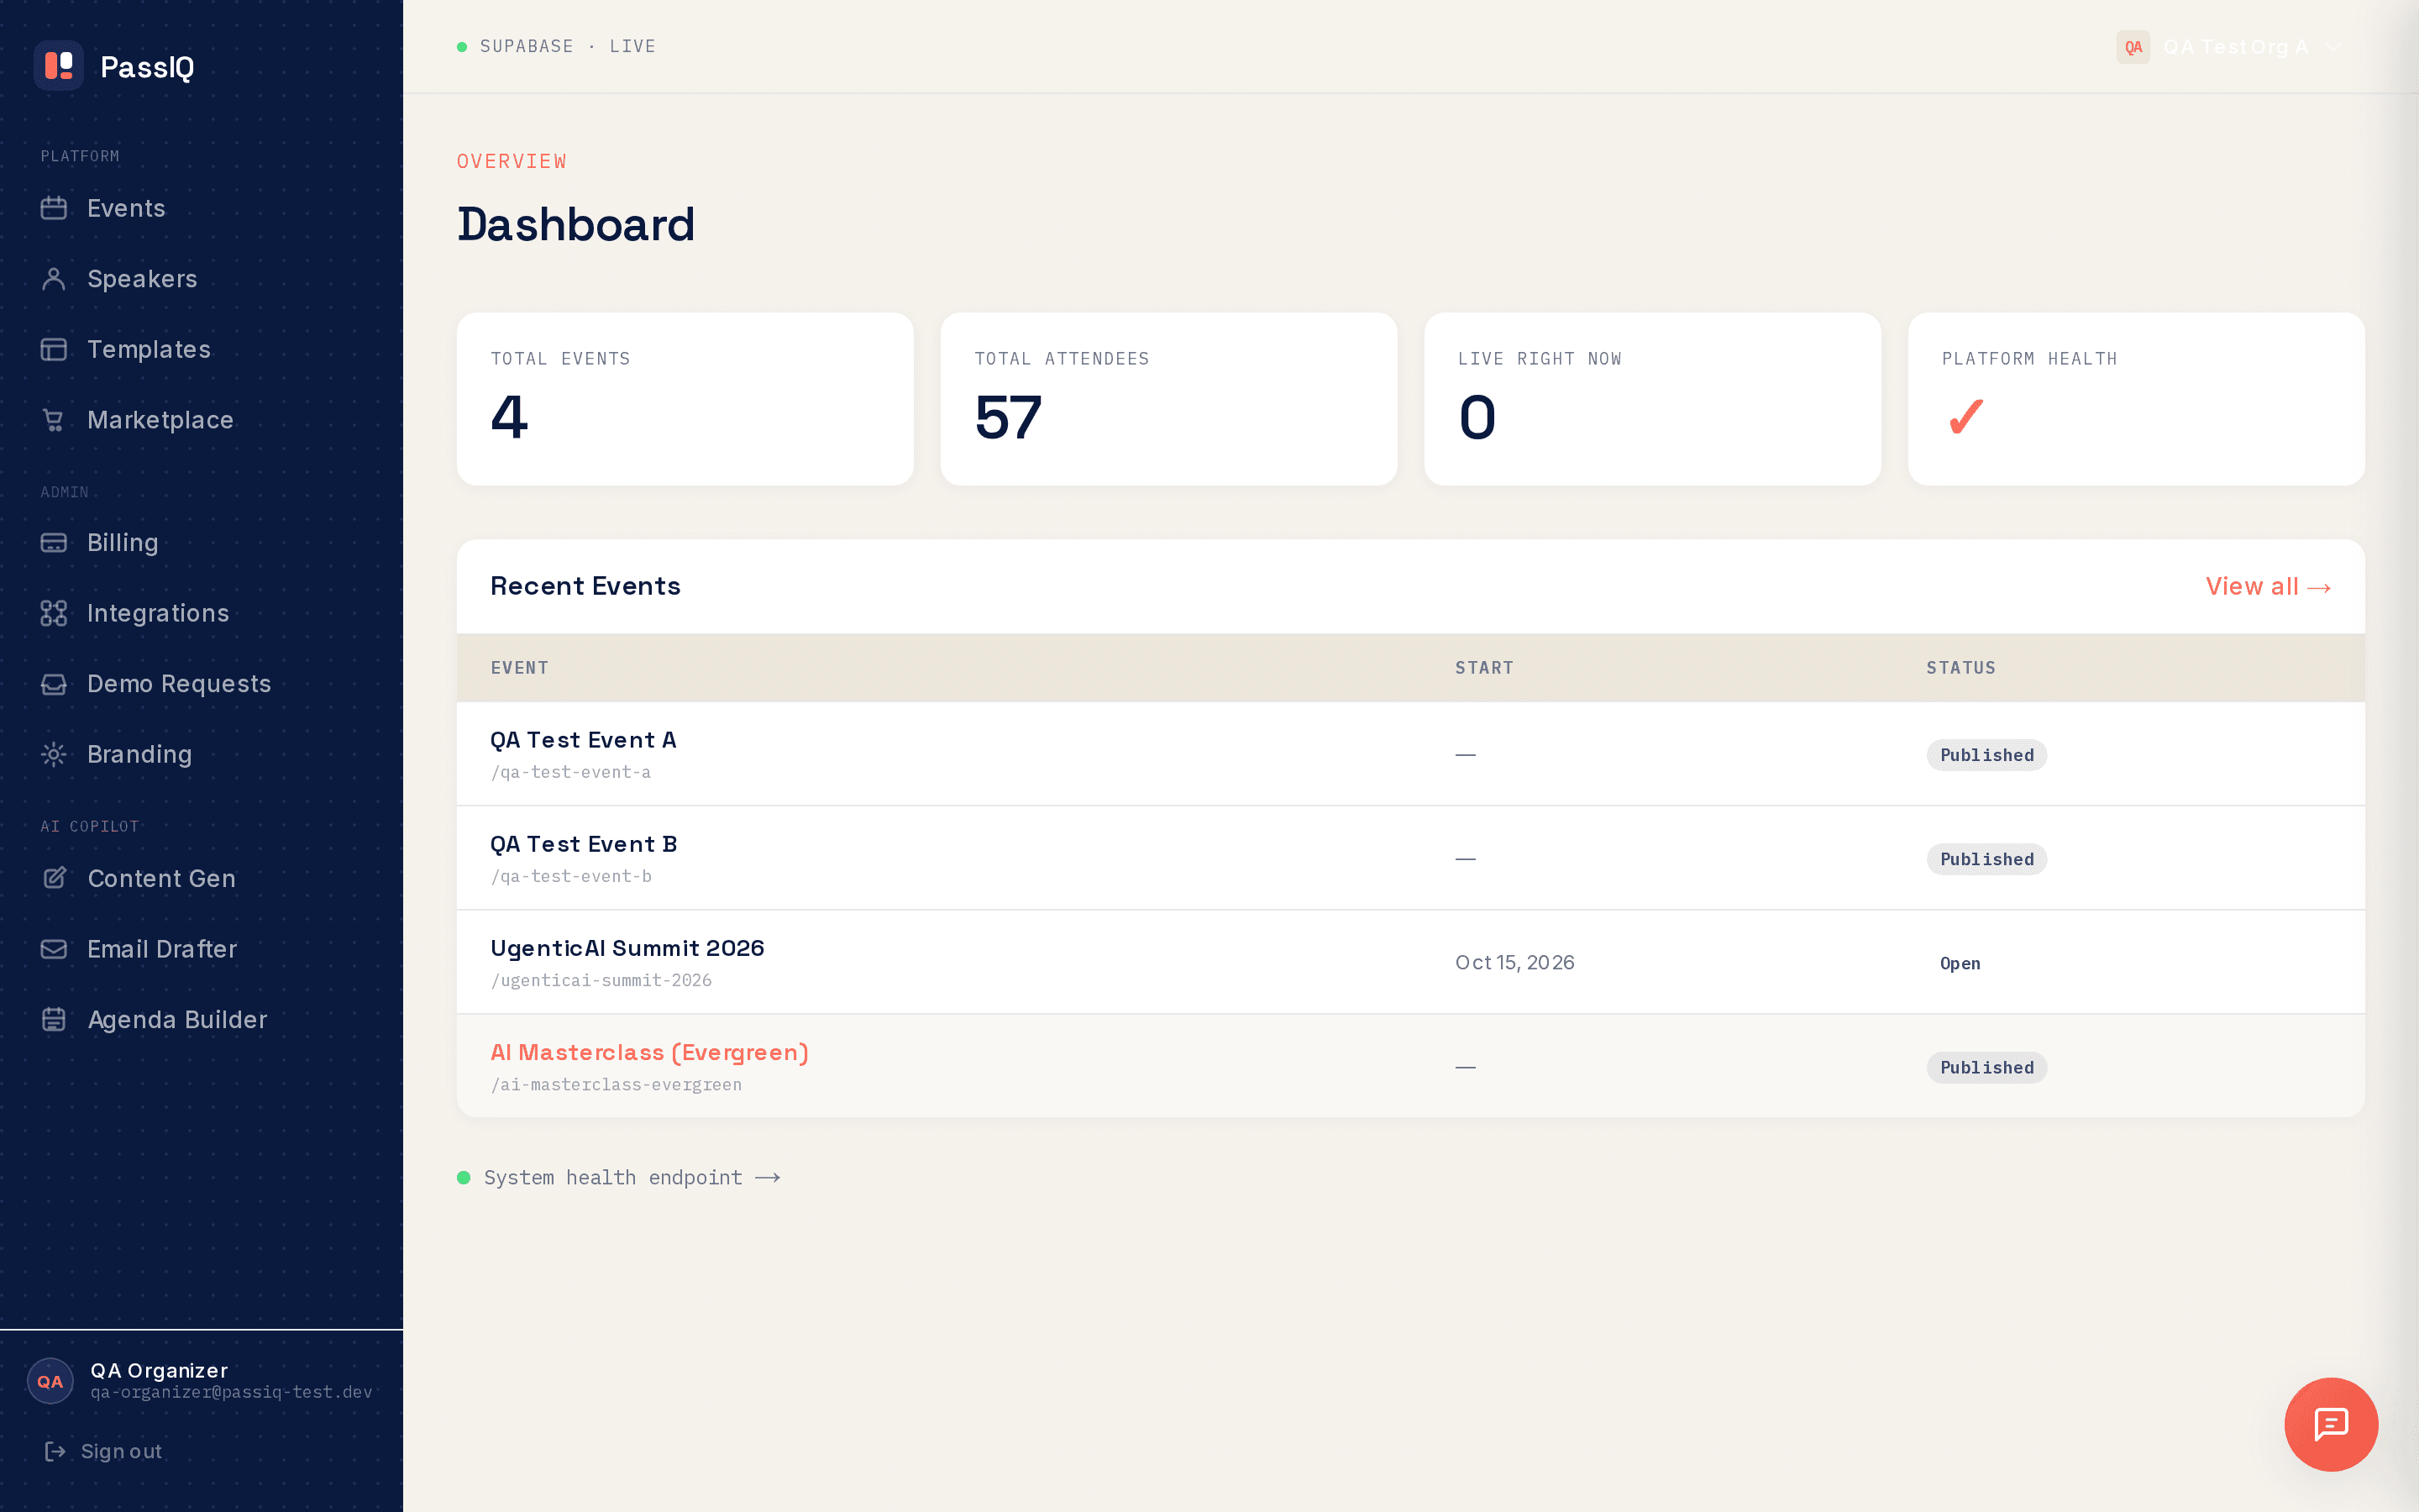Expand the QA Test Org A switcher
This screenshot has width=2419, height=1512.
[2229, 47]
